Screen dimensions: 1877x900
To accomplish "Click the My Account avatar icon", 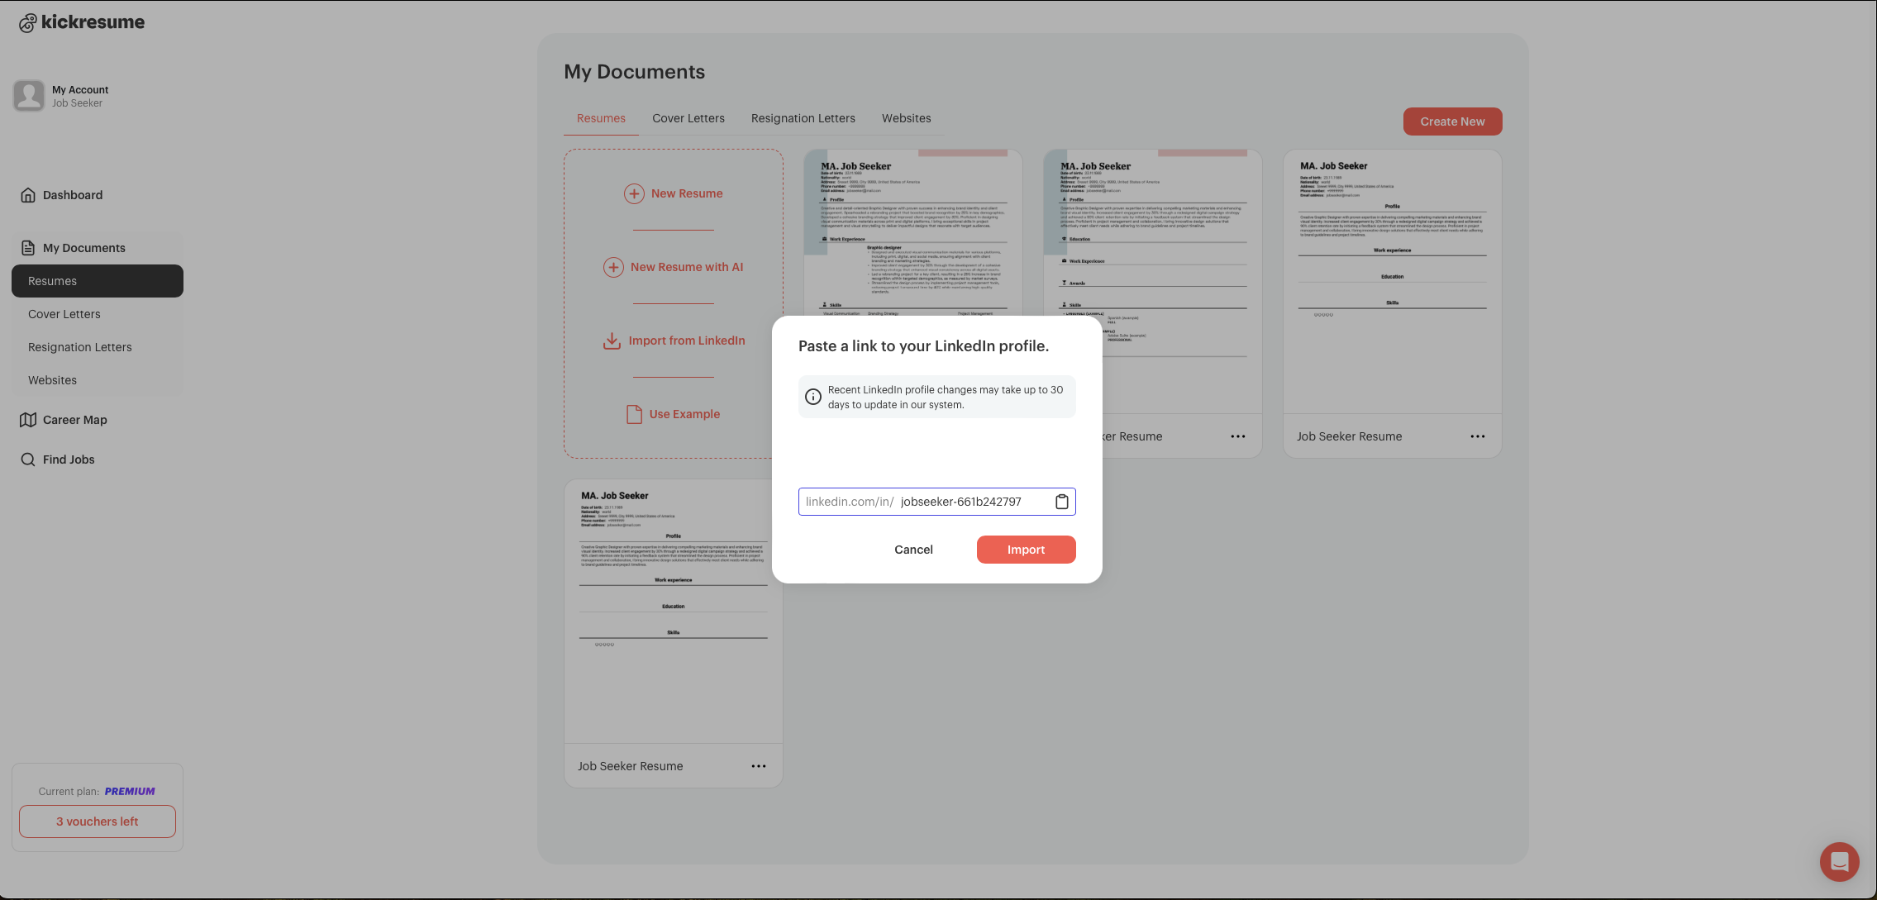I will tap(29, 96).
